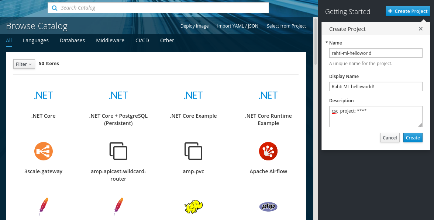Click the 'Browse Catalog' heading
The image size is (434, 220).
(x=37, y=26)
